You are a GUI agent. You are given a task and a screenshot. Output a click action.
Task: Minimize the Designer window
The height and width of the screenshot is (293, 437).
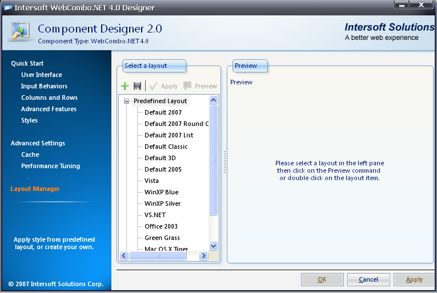(x=402, y=5)
